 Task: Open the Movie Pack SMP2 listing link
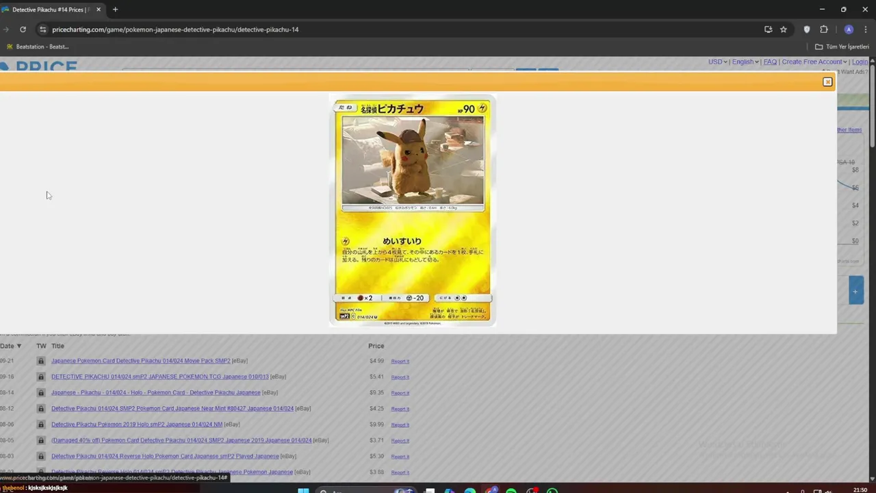click(140, 361)
